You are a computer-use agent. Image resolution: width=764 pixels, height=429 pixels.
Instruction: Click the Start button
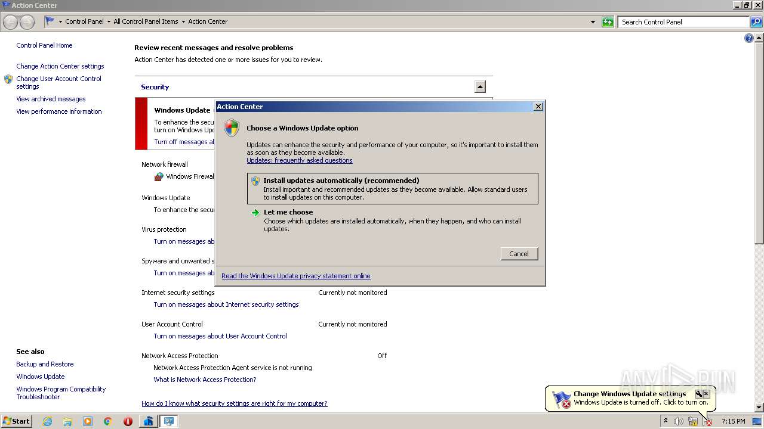coord(16,421)
